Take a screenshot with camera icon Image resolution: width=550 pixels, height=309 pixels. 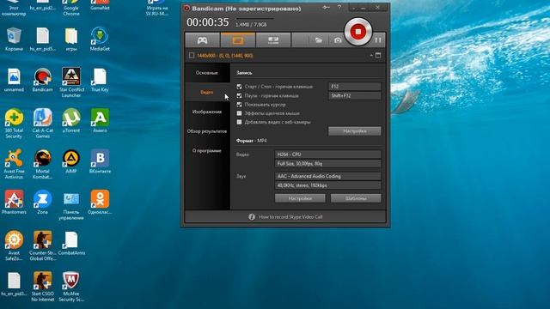tap(338, 40)
